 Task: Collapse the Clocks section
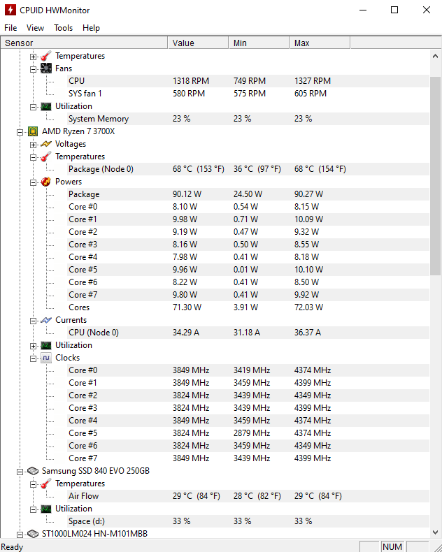click(x=33, y=358)
